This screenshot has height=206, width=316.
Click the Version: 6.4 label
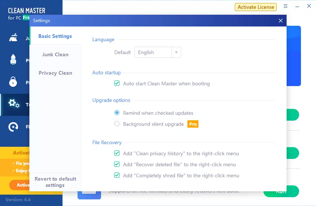pyautogui.click(x=18, y=200)
